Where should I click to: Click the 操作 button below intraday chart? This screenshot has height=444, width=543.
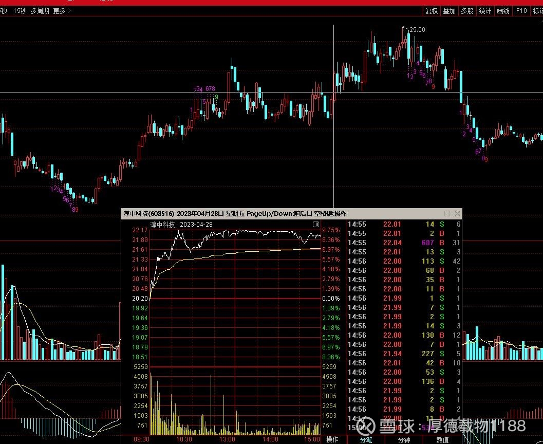pyautogui.click(x=332, y=439)
